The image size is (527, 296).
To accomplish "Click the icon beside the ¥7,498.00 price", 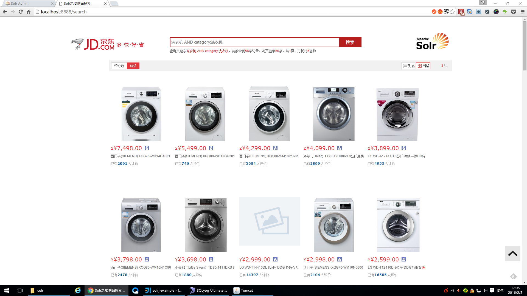I will [x=147, y=148].
